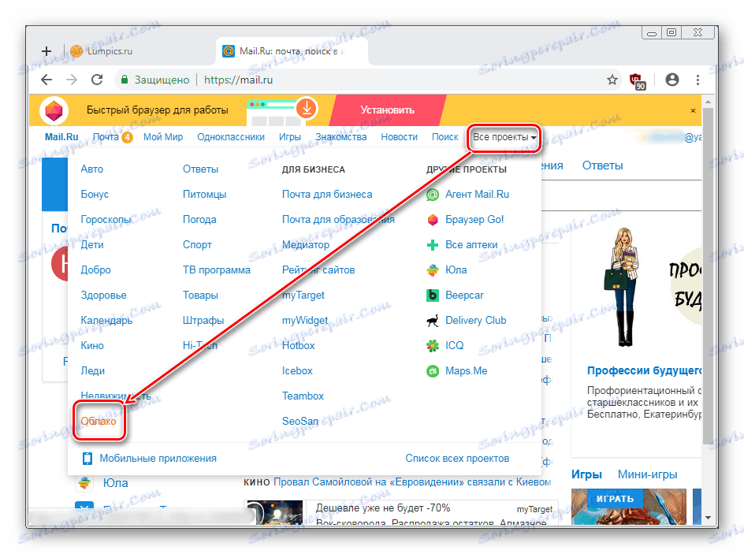Open Мобильные приложения link
Viewport: 744px width, 554px height.
[158, 458]
